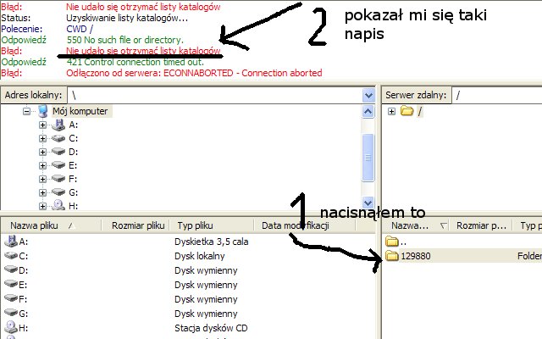Viewport: 542px width, 339px height.
Task: Select folder 129880 icon in remote list
Action: pyautogui.click(x=391, y=256)
